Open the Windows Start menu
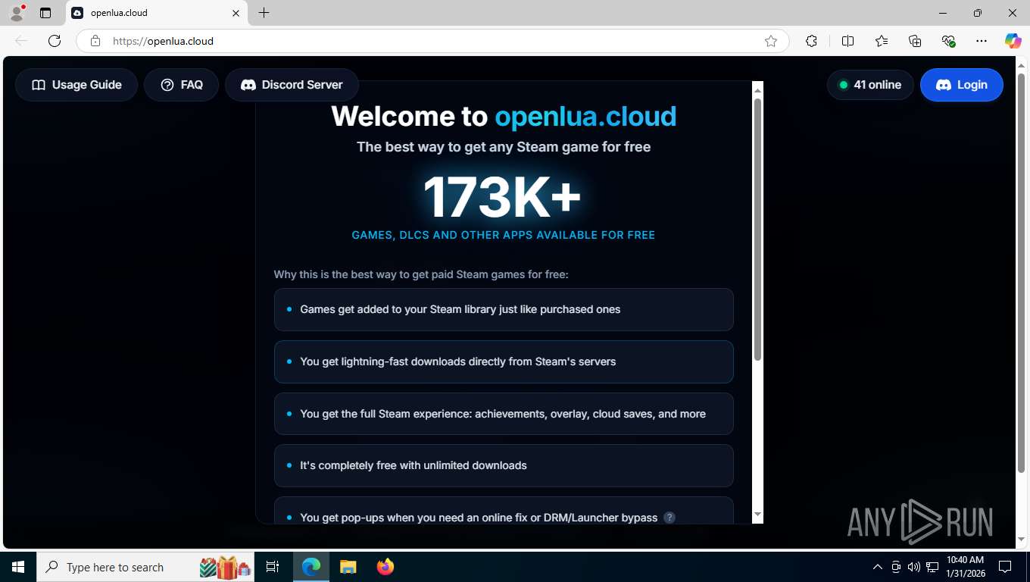 pos(18,567)
